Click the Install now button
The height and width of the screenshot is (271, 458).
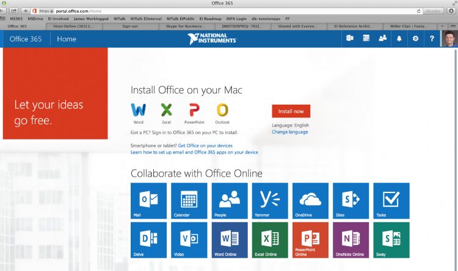(x=291, y=111)
